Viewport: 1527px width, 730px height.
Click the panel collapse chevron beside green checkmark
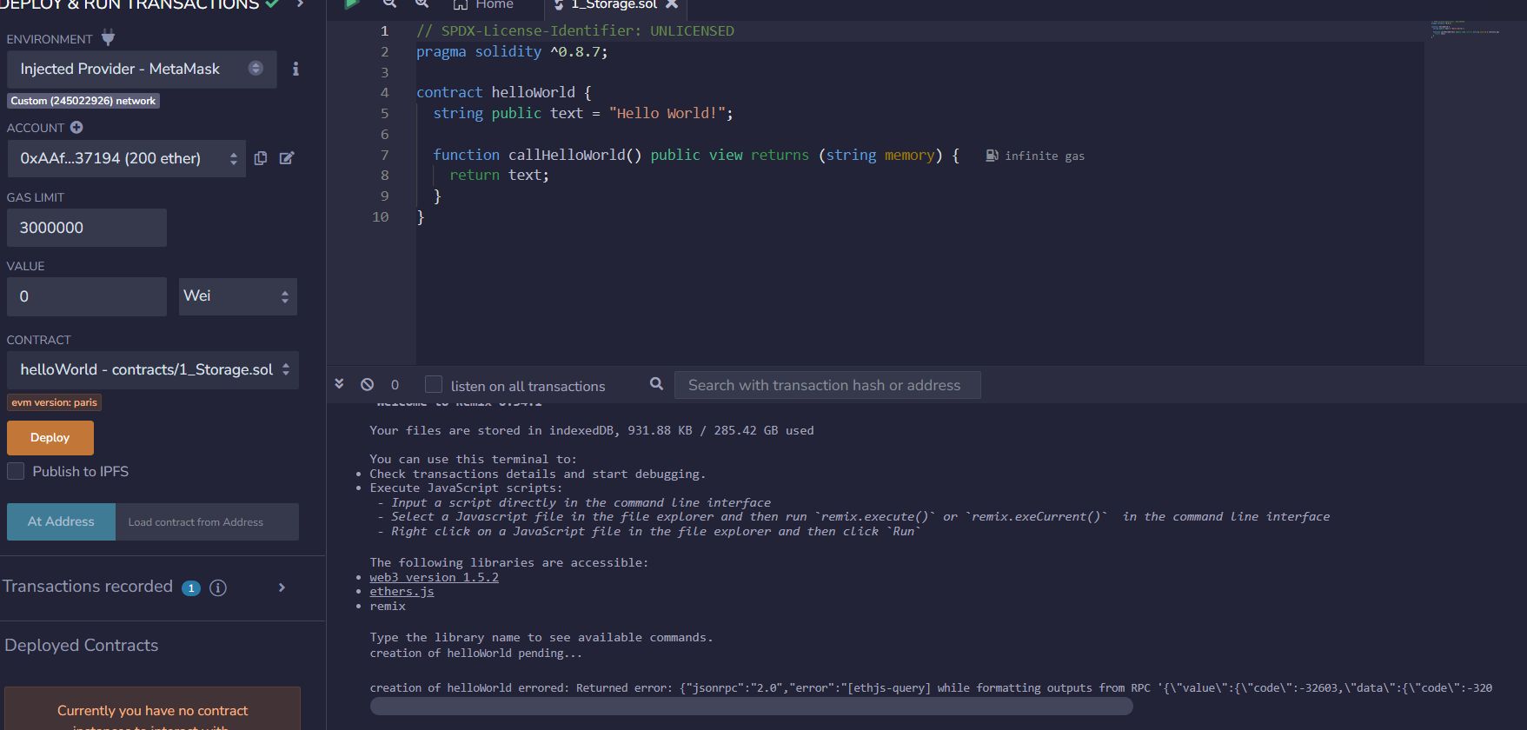300,4
